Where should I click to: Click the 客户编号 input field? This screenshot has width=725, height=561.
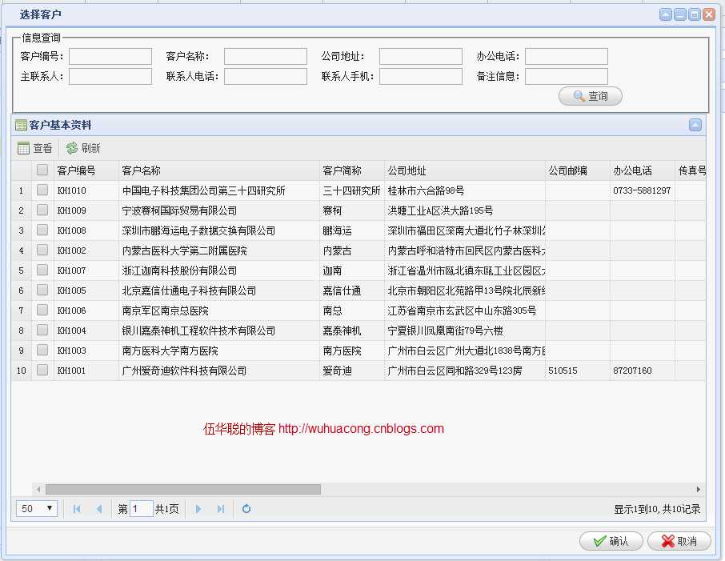pos(110,57)
